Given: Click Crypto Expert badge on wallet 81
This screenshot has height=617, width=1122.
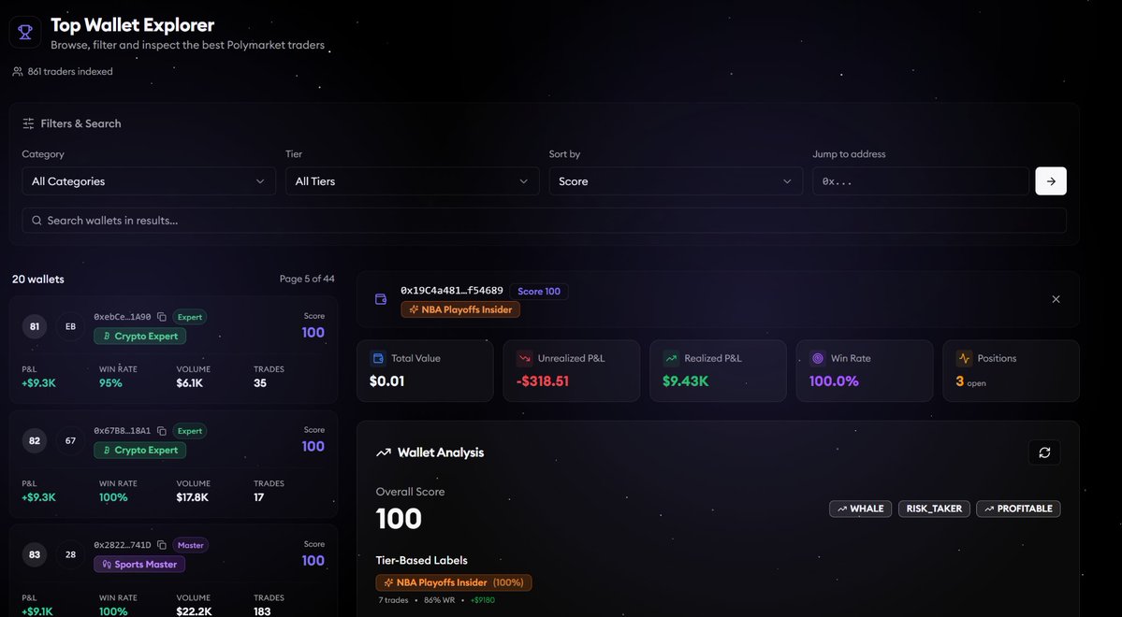Looking at the screenshot, I should [x=140, y=336].
